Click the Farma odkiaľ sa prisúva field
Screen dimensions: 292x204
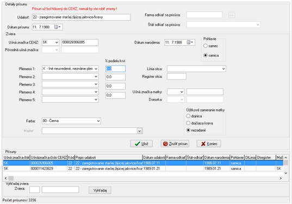tap(204, 15)
